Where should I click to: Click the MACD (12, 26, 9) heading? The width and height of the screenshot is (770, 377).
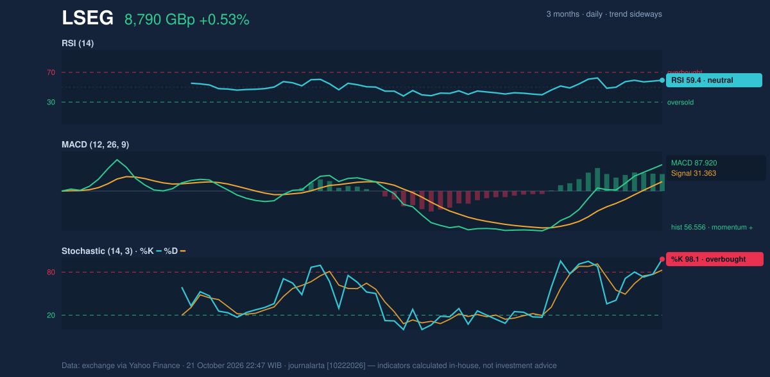click(95, 145)
